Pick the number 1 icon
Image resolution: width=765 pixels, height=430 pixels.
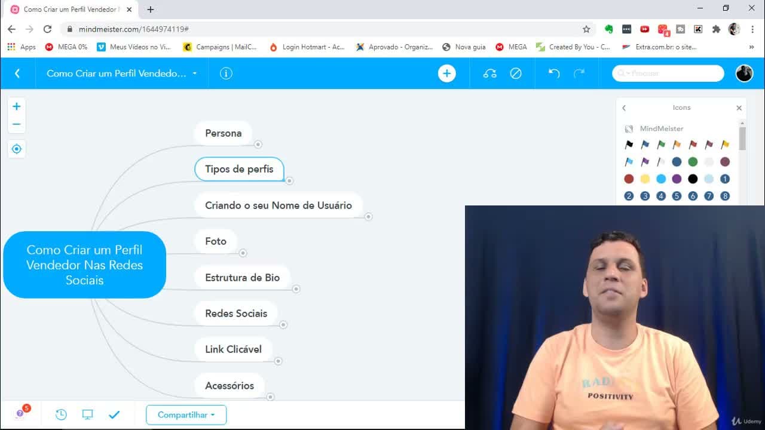pyautogui.click(x=725, y=179)
